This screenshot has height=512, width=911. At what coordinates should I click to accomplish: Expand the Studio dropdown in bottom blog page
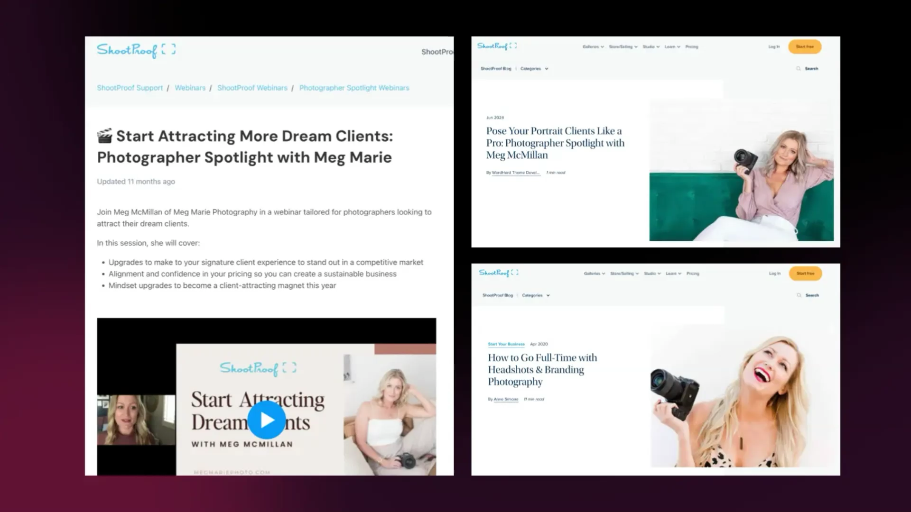point(652,274)
